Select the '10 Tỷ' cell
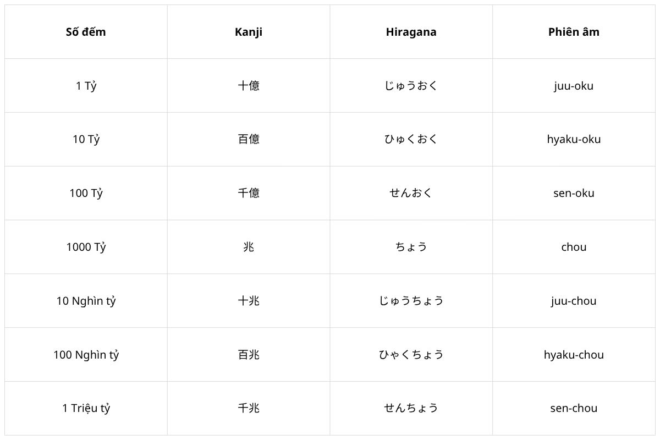 click(x=86, y=140)
